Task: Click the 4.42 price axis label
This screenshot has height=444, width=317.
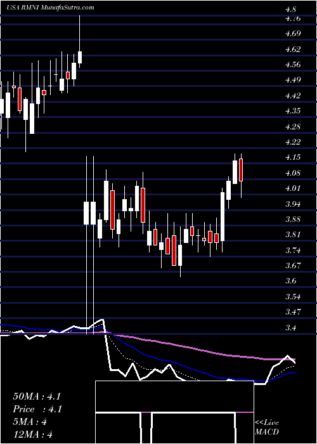Action: pyautogui.click(x=293, y=96)
